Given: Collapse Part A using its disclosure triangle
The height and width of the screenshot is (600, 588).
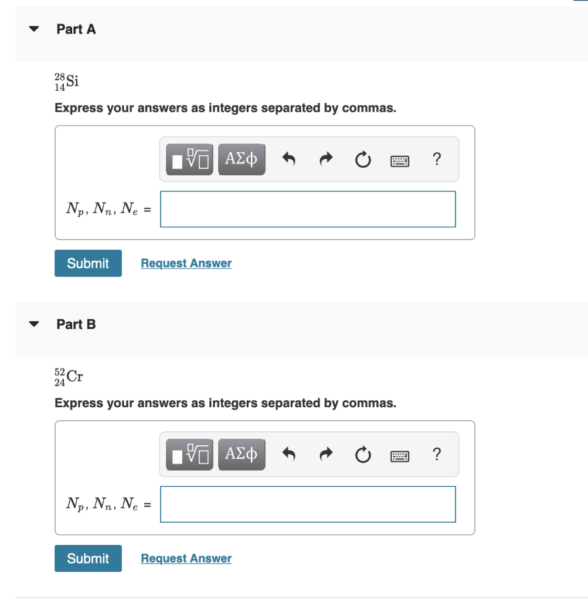Looking at the screenshot, I should pyautogui.click(x=33, y=28).
